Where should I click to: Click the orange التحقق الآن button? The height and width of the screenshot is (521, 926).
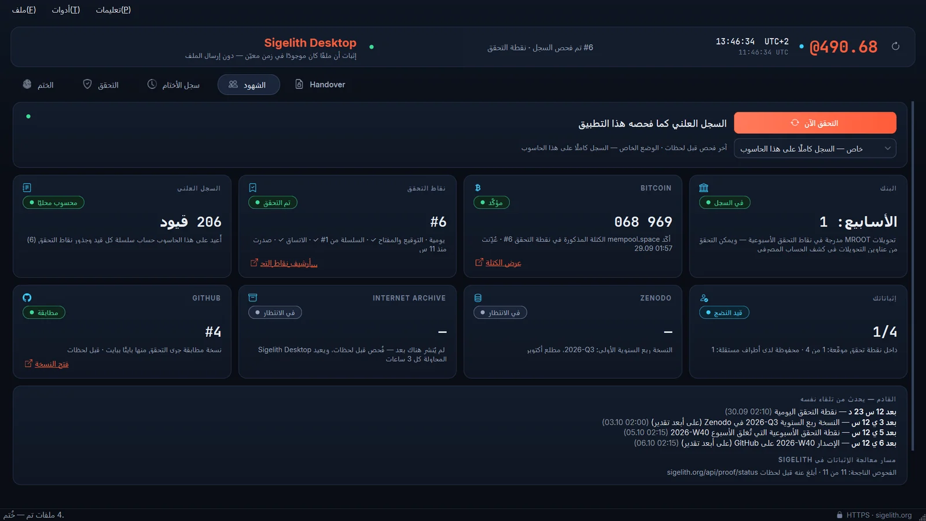click(x=815, y=123)
